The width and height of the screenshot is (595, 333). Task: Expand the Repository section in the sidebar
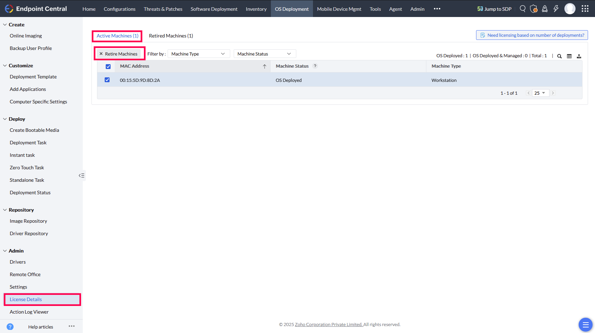(x=22, y=210)
